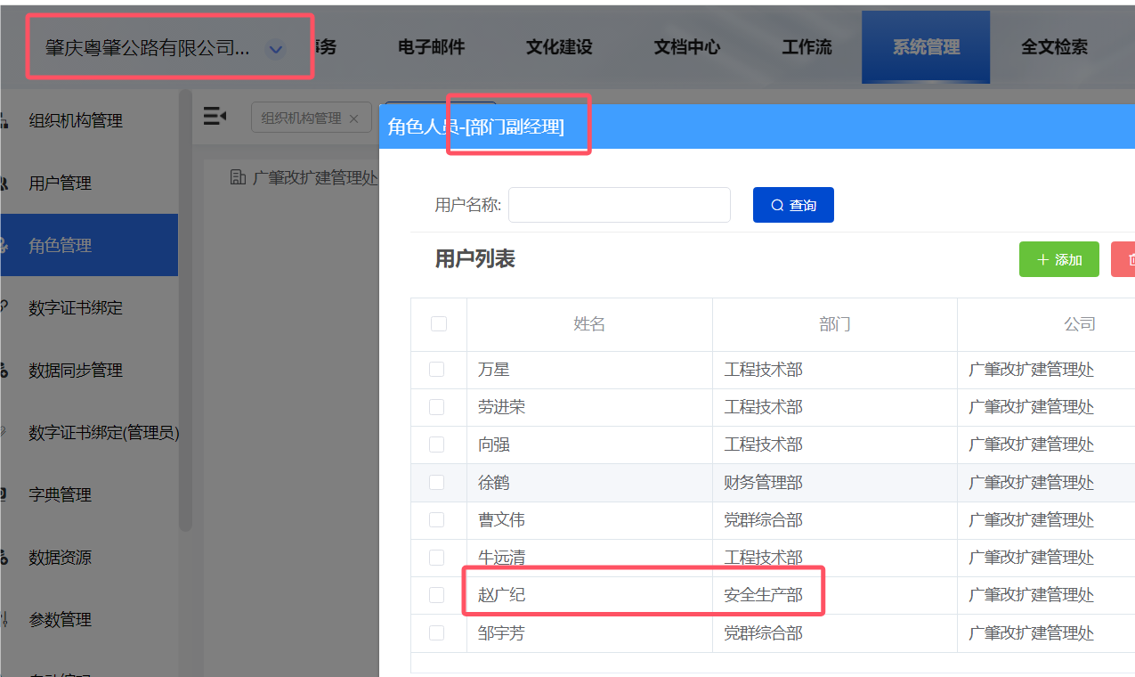Viewport: 1135px width, 677px height.
Task: Focus the 用户名称 search input
Action: coord(620,205)
